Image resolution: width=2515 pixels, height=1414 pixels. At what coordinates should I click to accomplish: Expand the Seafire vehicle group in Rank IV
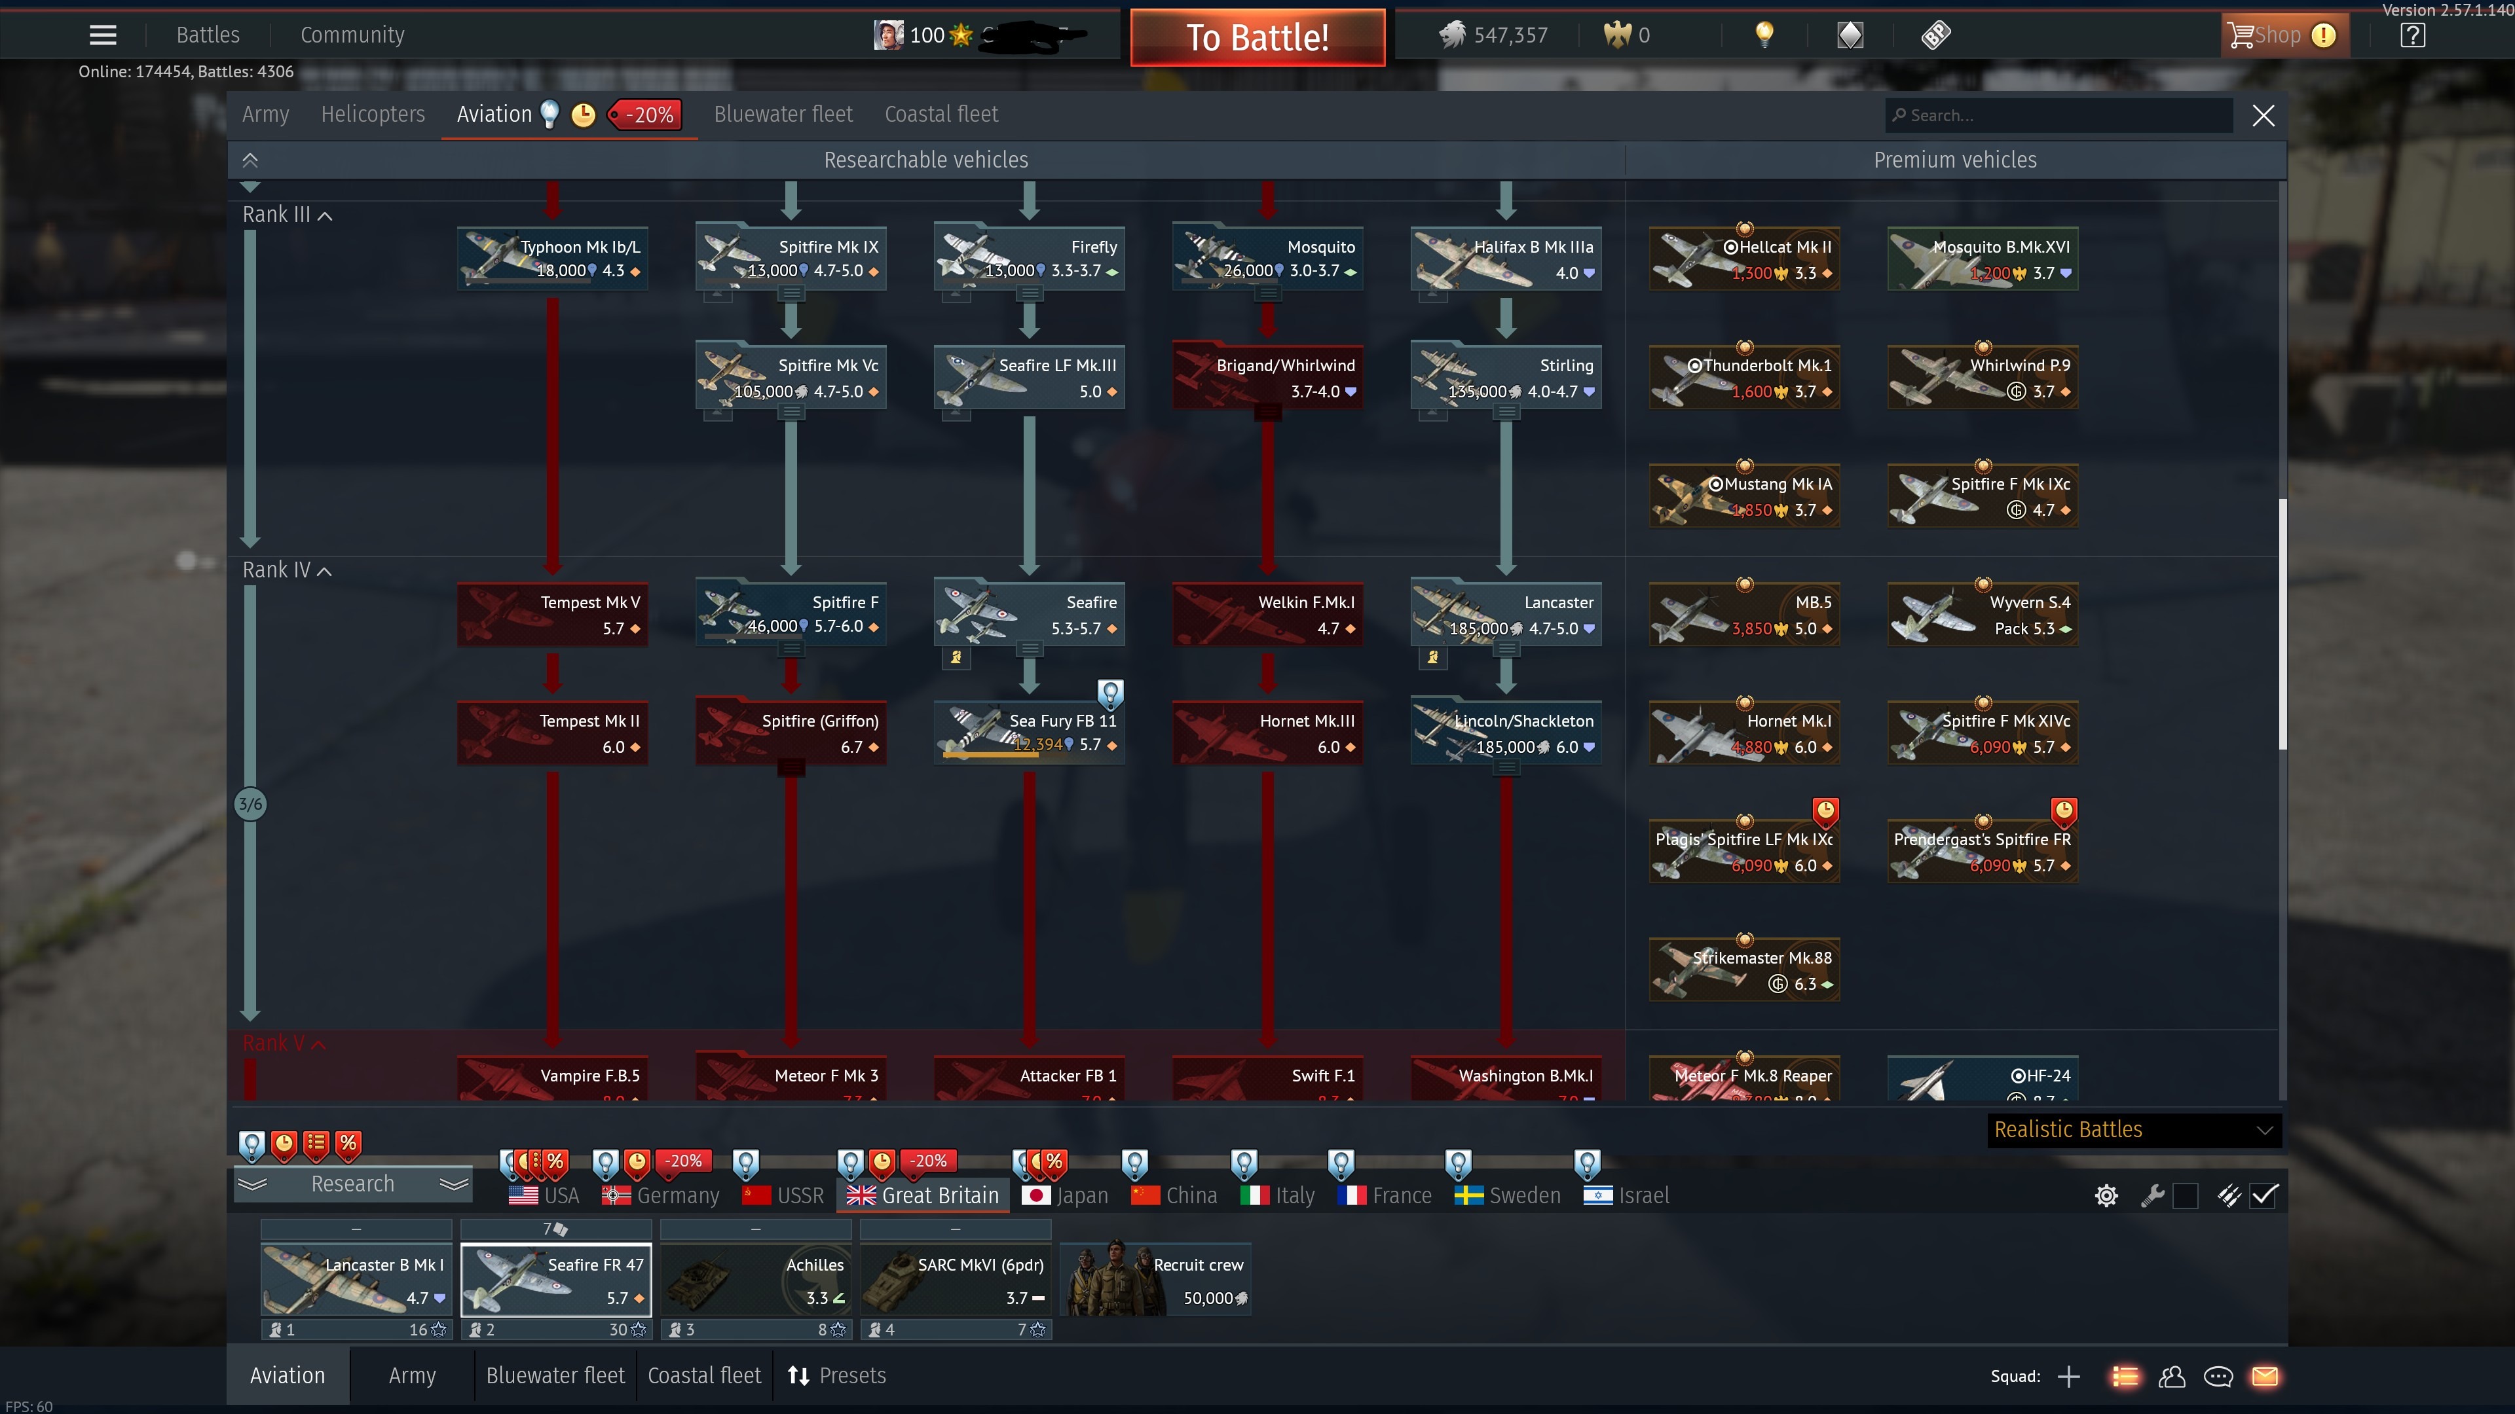tap(1030, 650)
